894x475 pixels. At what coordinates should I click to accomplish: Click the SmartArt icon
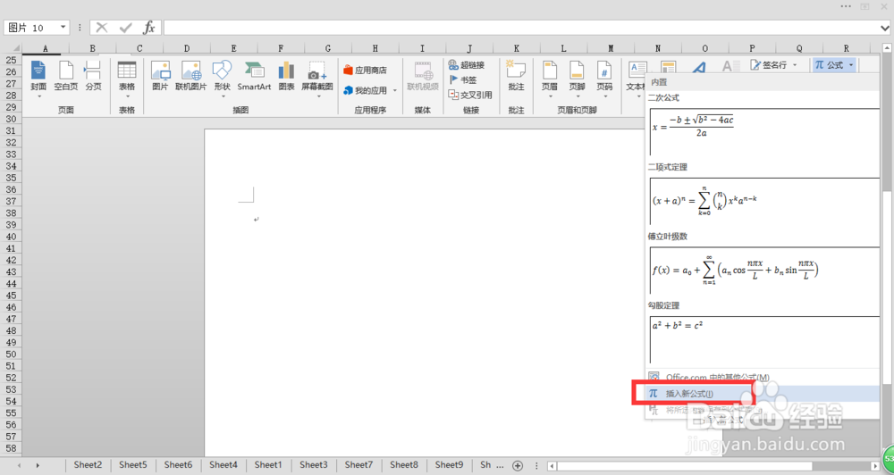click(254, 70)
